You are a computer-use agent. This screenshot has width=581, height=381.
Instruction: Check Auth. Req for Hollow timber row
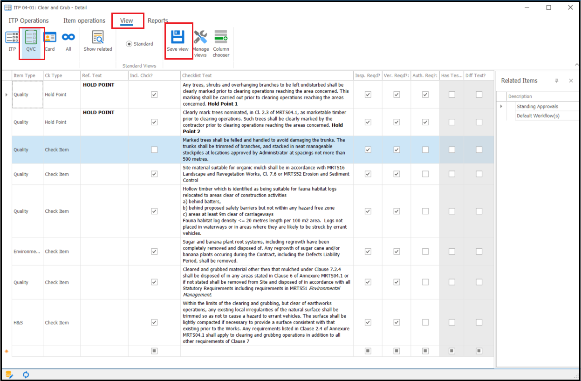click(x=425, y=211)
